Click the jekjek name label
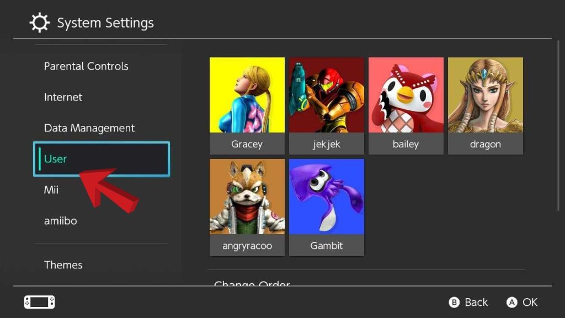The width and height of the screenshot is (565, 318). pyautogui.click(x=327, y=144)
